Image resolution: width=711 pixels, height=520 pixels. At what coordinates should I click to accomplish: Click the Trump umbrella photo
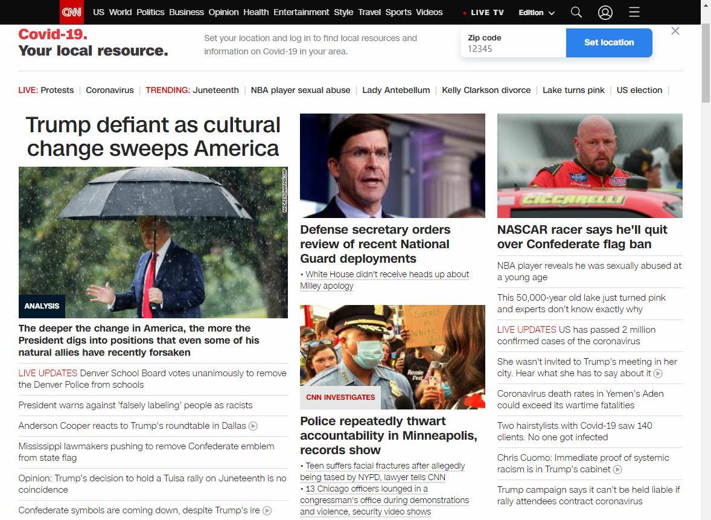pos(153,242)
